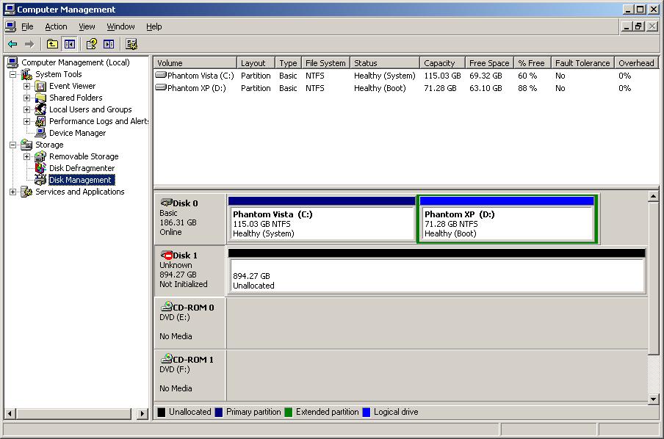
Task: Select the 894.27 GB Unallocated block
Action: click(x=436, y=271)
